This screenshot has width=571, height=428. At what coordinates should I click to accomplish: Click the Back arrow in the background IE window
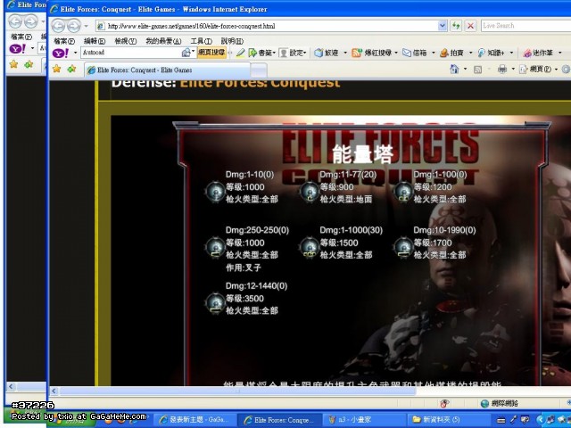click(x=15, y=21)
